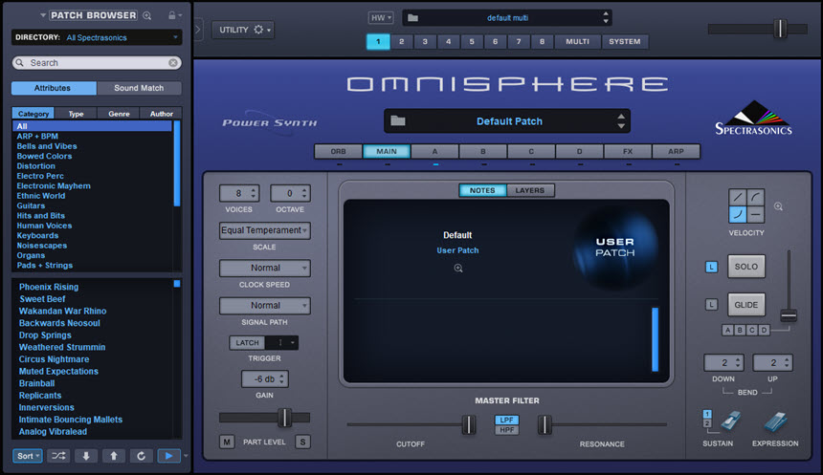
Task: Switch to the Sound Match tab
Action: point(139,88)
